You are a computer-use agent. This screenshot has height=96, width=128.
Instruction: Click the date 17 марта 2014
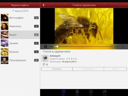(x=20, y=11)
